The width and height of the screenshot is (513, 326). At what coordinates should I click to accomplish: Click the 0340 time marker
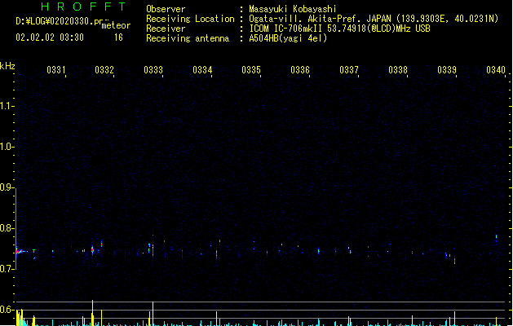point(496,70)
